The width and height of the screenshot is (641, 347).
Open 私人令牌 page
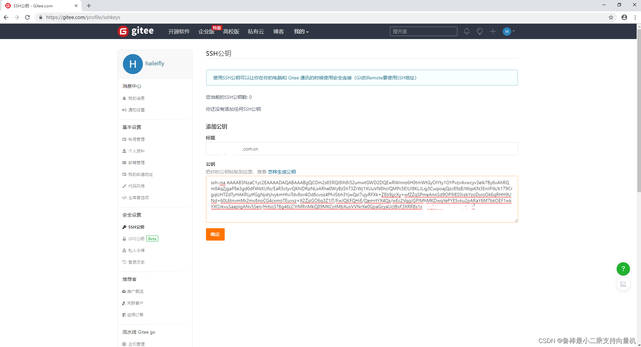(x=134, y=250)
